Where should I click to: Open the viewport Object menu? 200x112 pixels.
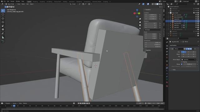(x=32, y=4)
